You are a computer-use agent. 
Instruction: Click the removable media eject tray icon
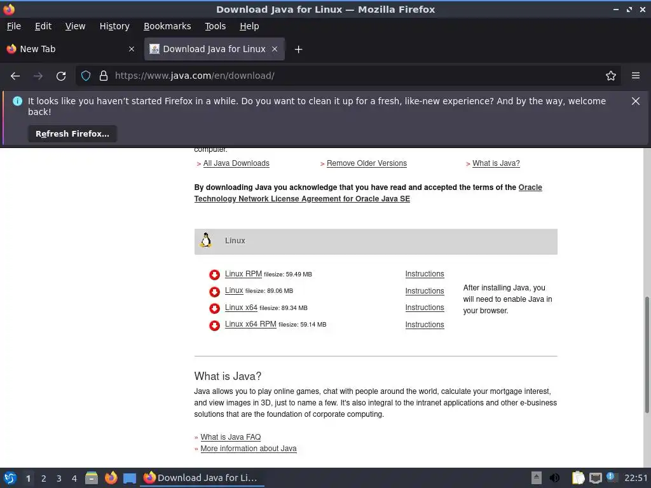pyautogui.click(x=537, y=478)
